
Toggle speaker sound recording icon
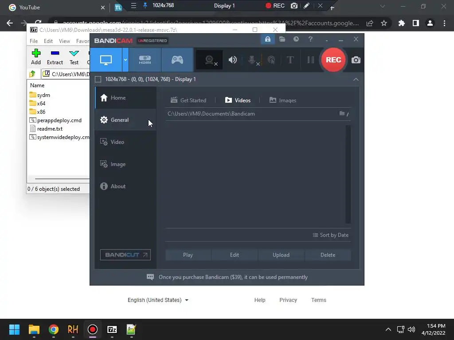click(232, 60)
